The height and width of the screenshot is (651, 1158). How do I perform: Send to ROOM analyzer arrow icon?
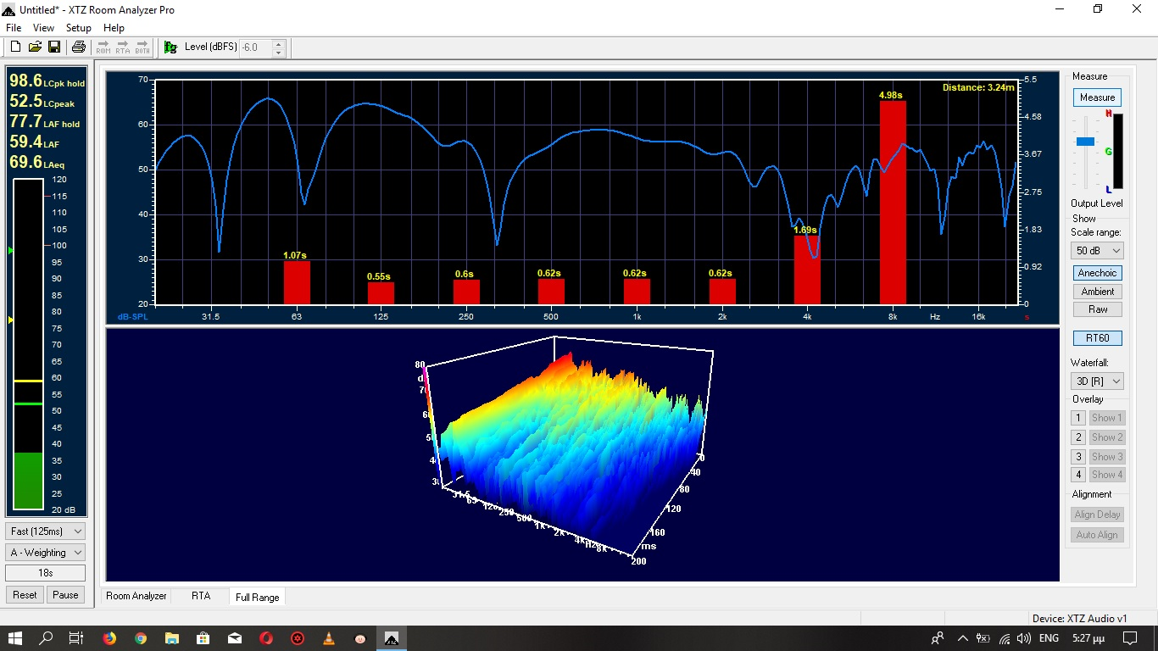pos(103,47)
